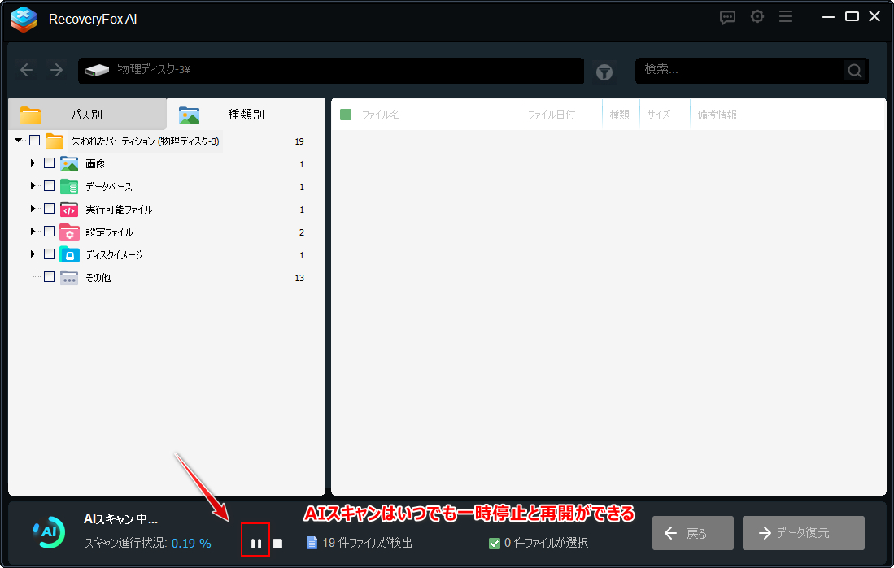894x568 pixels.
Task: Click the その他 folder icon
Action: coord(69,277)
